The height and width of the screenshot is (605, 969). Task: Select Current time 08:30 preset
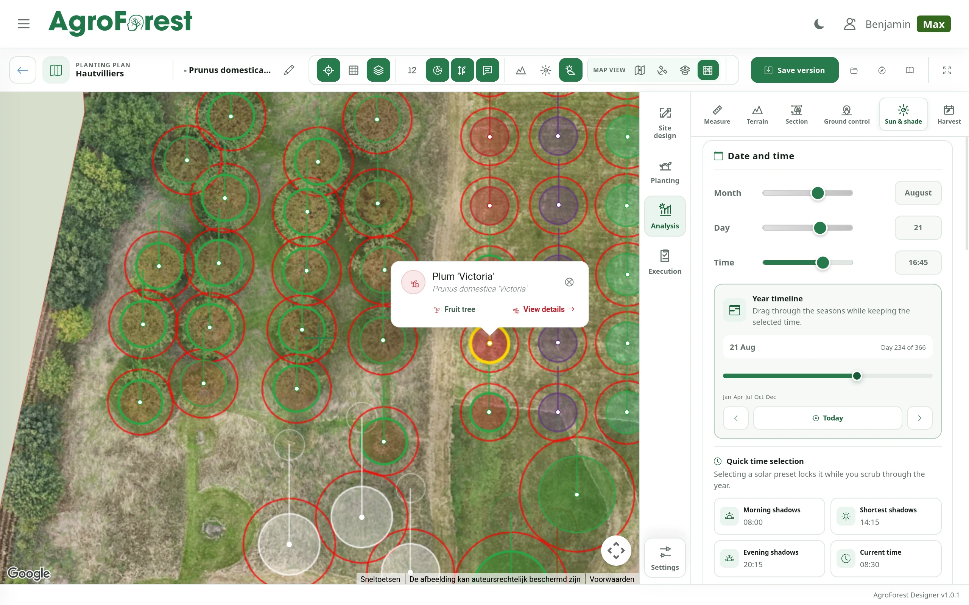click(x=886, y=558)
